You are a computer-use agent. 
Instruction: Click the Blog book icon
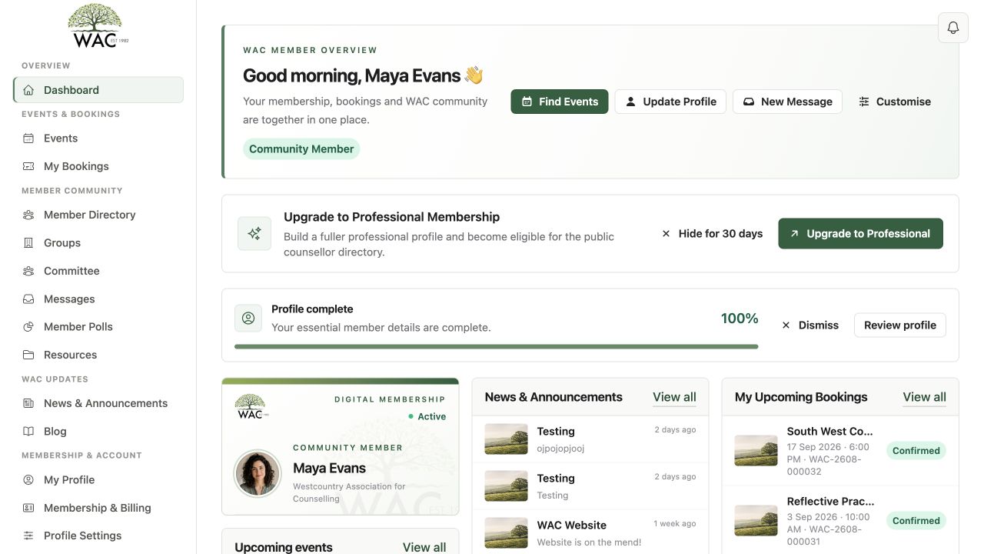pos(28,432)
